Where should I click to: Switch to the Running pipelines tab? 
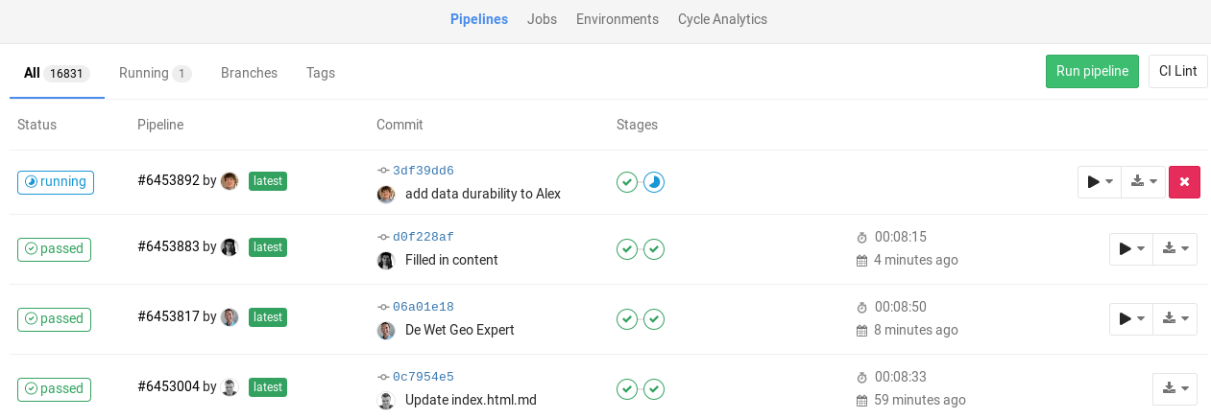coord(155,73)
